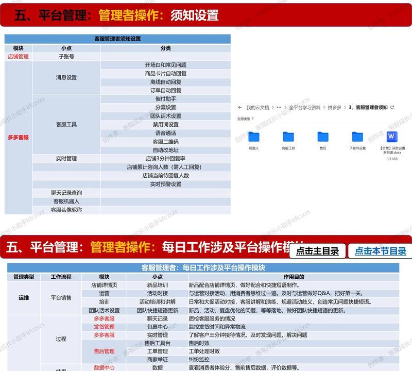Click the 管理类型 column header
This screenshot has width=412, height=371.
pos(24,277)
